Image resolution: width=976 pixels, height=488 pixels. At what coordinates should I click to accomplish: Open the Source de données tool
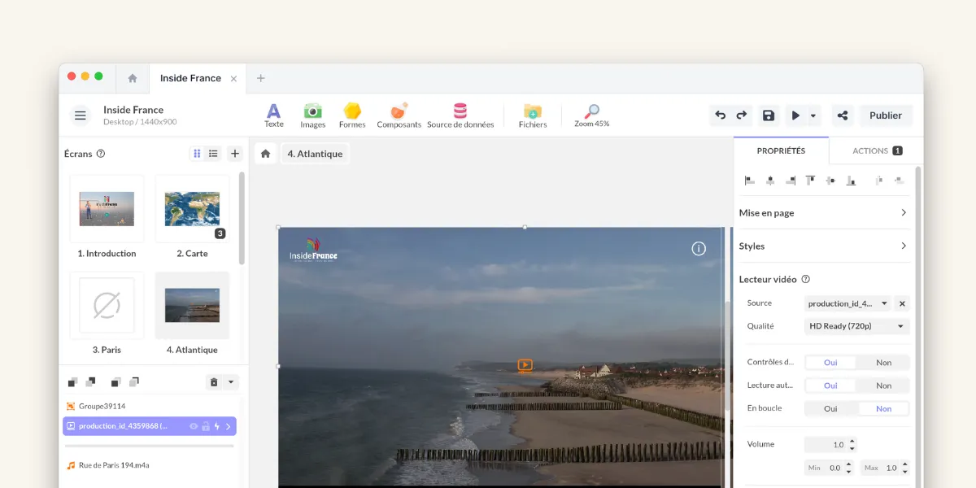point(460,114)
